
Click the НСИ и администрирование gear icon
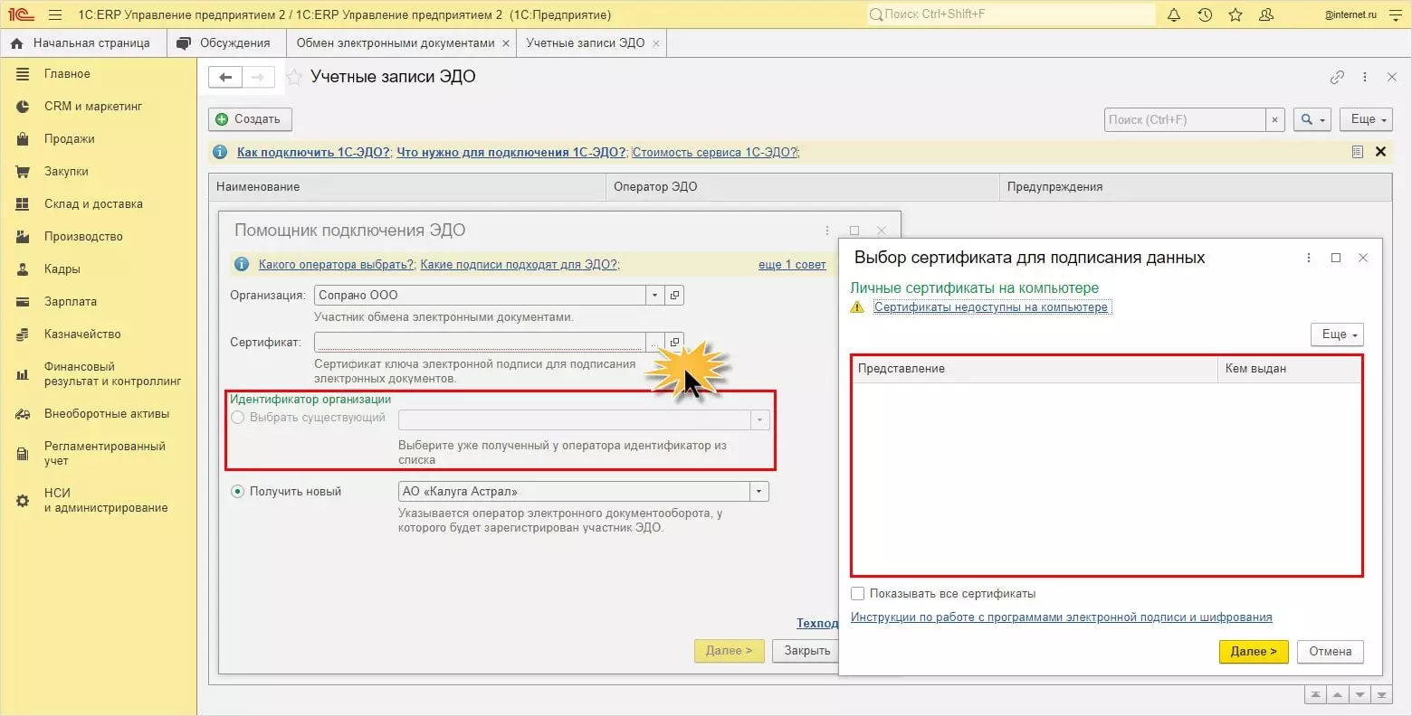(x=23, y=501)
